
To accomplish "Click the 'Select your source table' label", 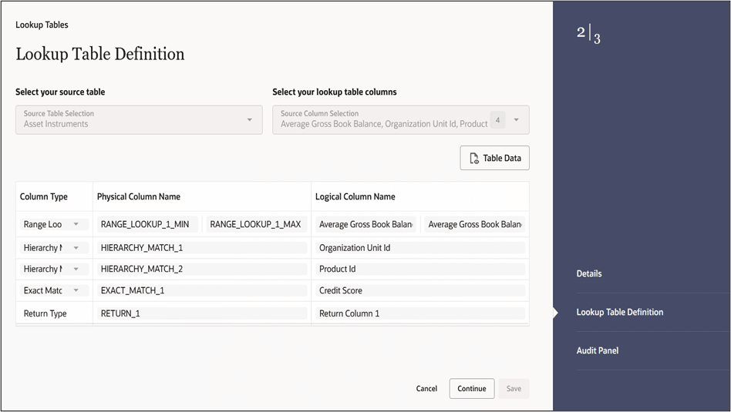I will click(60, 92).
